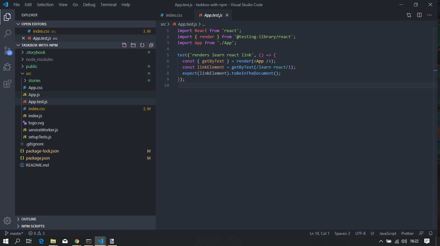The height and width of the screenshot is (246, 440).
Task: Refresh the Explorer with the refresh icon
Action: click(142, 45)
